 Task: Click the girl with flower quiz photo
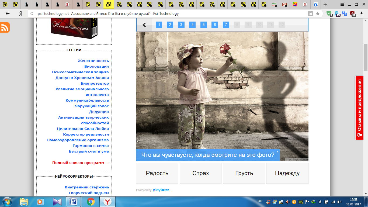pyautogui.click(x=222, y=96)
